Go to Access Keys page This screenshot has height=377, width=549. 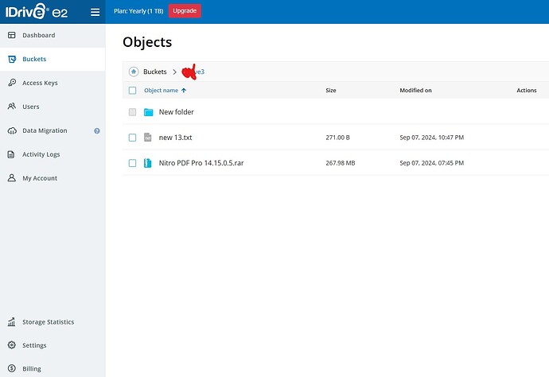coord(40,83)
